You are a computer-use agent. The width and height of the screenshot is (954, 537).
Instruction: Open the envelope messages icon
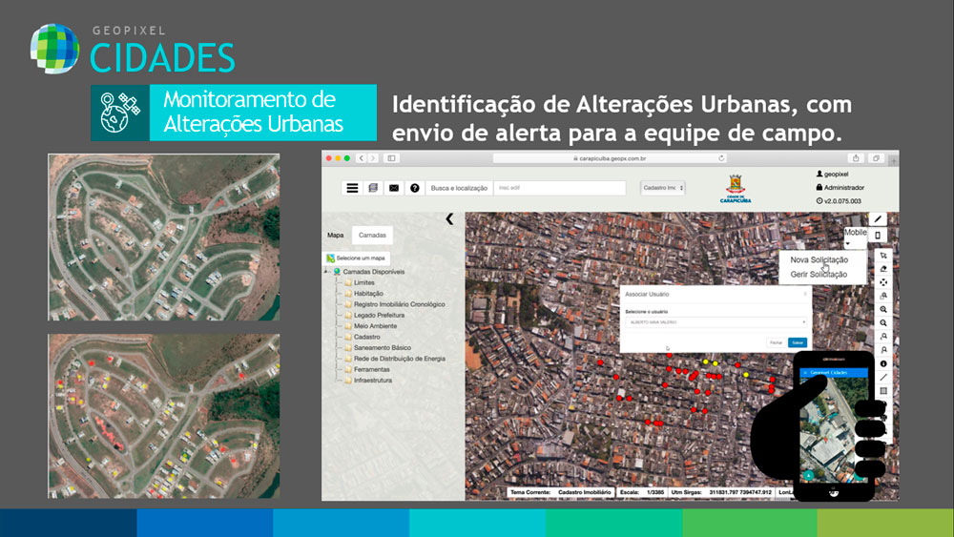[394, 188]
